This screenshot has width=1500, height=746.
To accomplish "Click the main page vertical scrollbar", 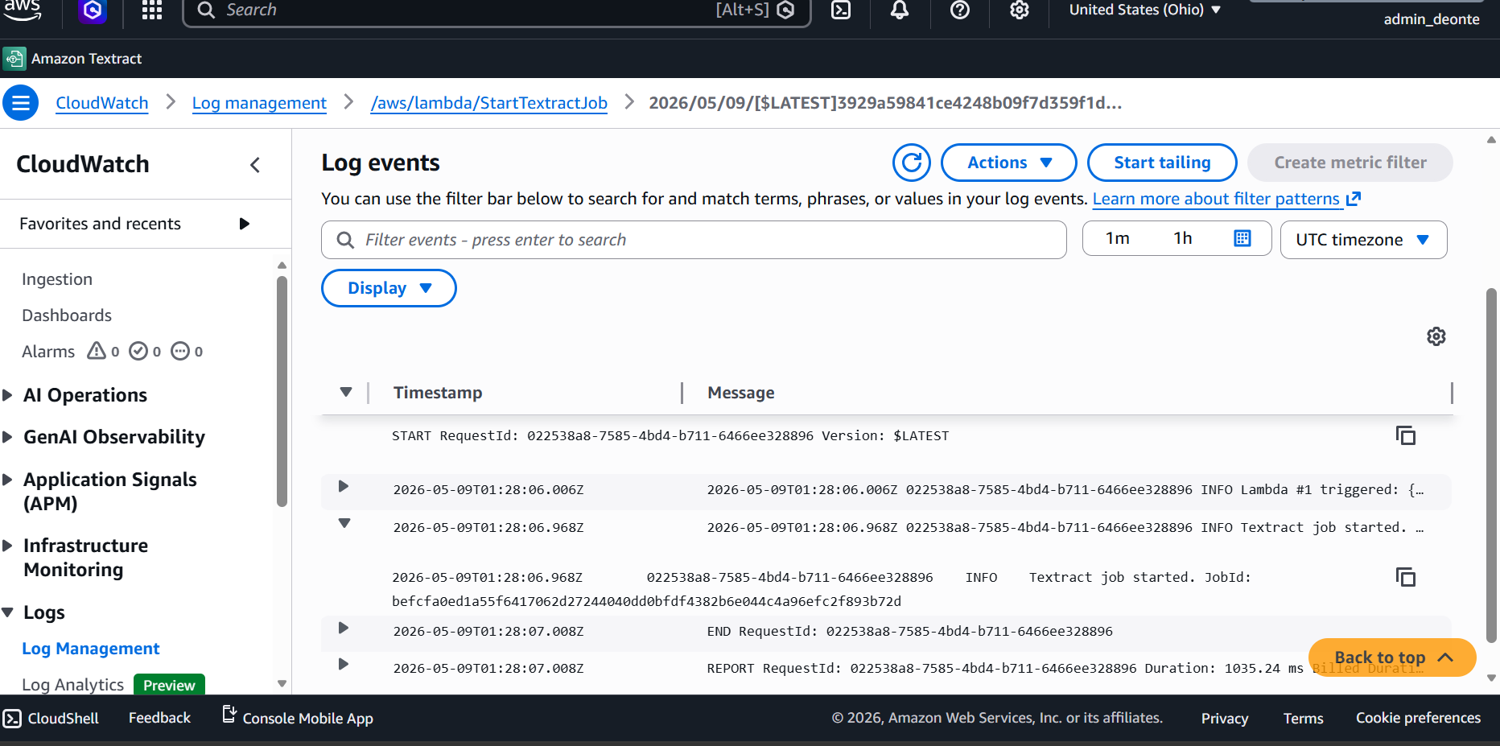I will click(x=1491, y=465).
